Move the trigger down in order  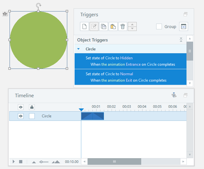tap(132, 29)
